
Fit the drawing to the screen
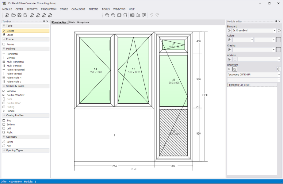click(x=119, y=15)
